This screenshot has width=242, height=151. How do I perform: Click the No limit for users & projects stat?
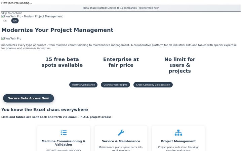[x=180, y=65]
